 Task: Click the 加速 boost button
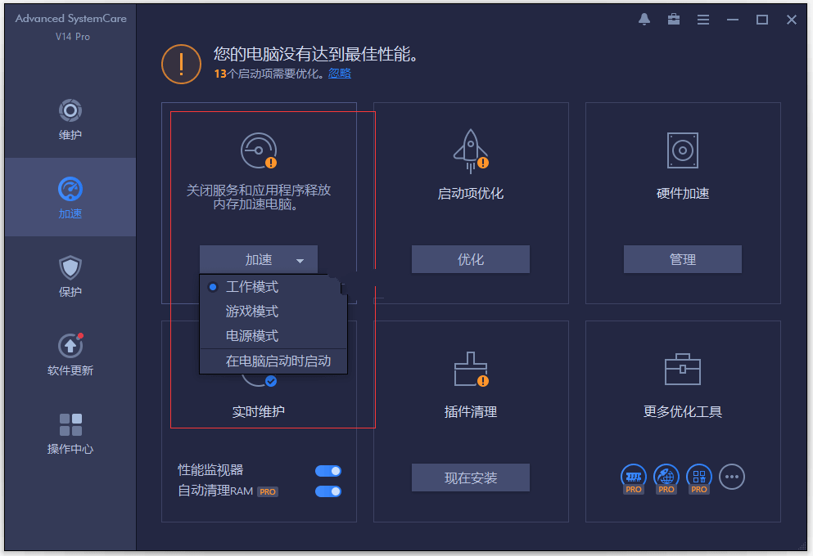[258, 259]
